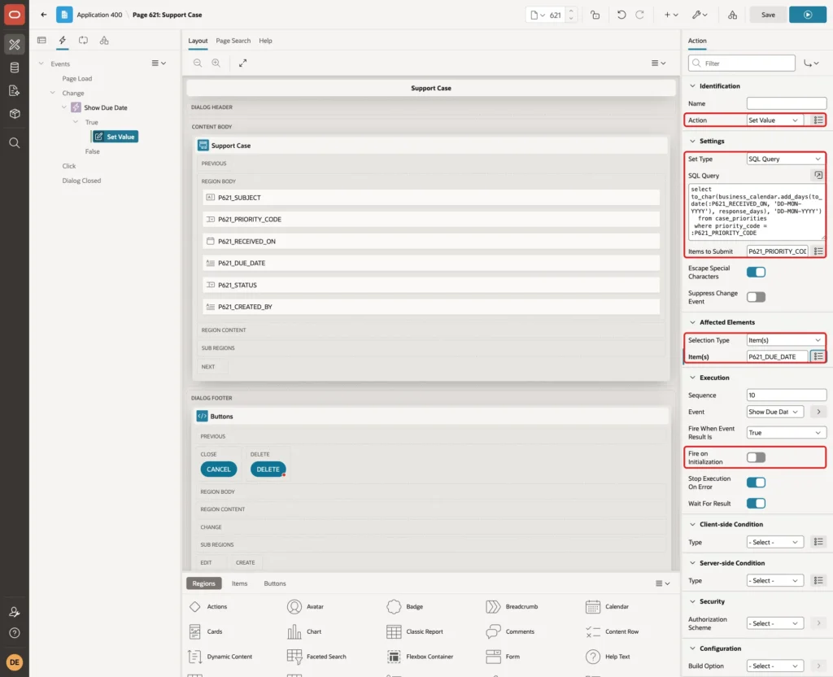Go to Event Show Due Date arrow button
833x677 pixels.
click(818, 412)
